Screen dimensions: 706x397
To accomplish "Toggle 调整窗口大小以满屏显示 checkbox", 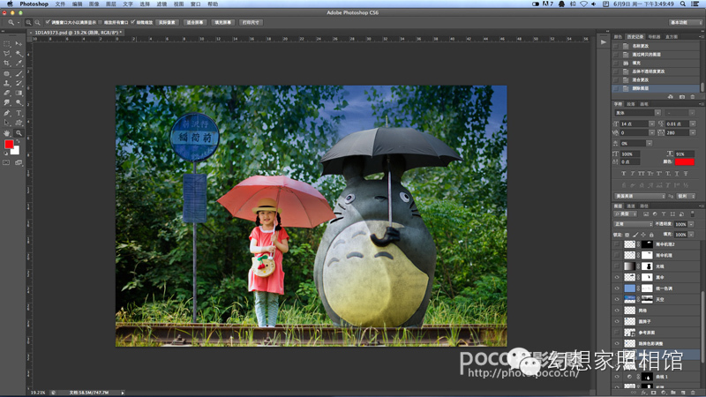I will click(x=48, y=22).
